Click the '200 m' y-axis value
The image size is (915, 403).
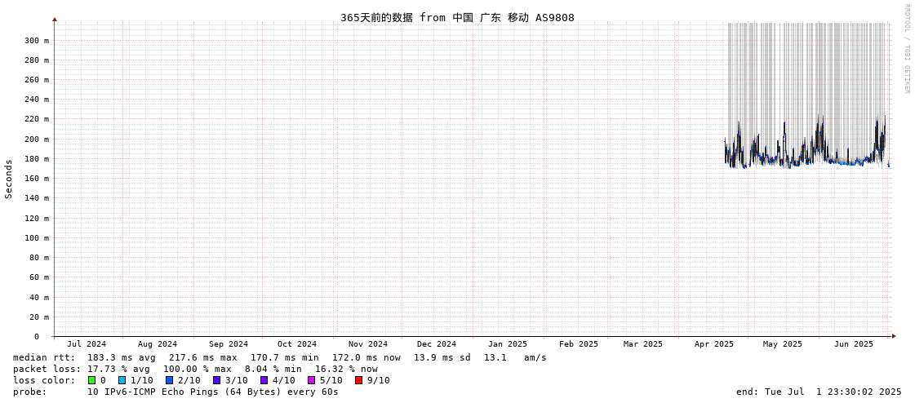pos(38,139)
